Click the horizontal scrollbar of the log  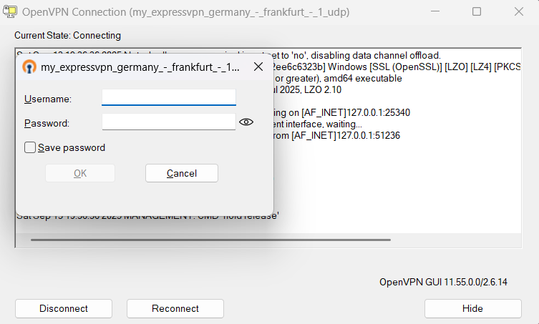[x=210, y=240]
